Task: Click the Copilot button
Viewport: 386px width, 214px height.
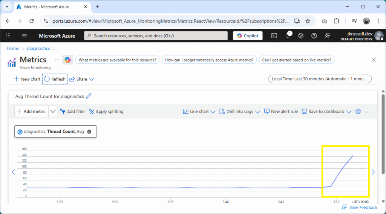Action: (248, 36)
